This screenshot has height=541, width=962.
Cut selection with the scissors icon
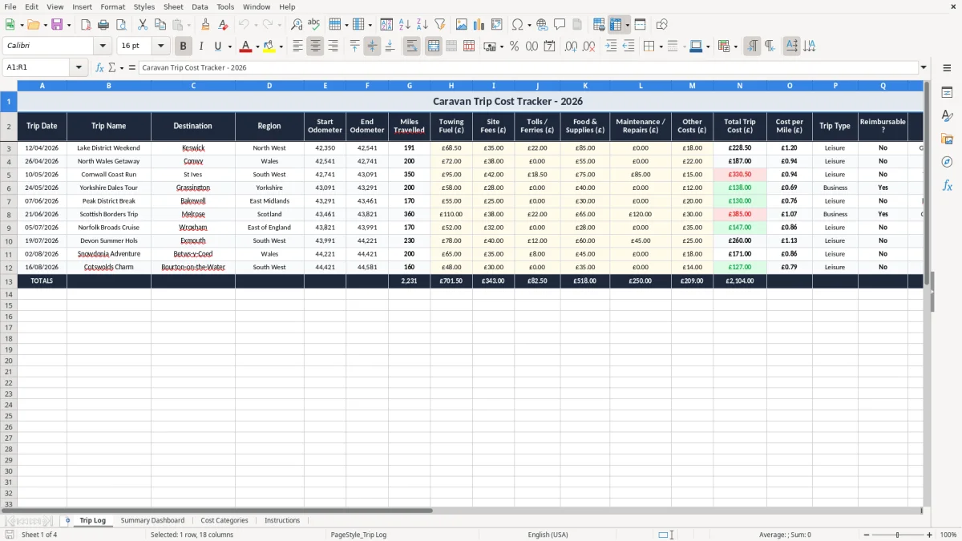pyautogui.click(x=143, y=25)
